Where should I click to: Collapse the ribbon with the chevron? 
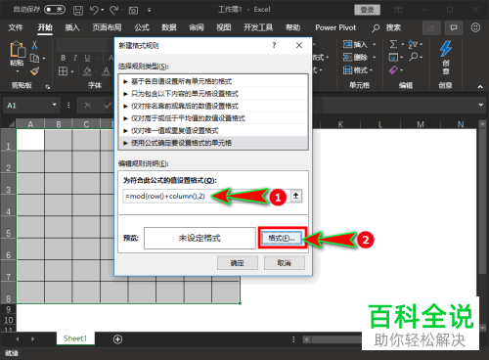coord(480,86)
